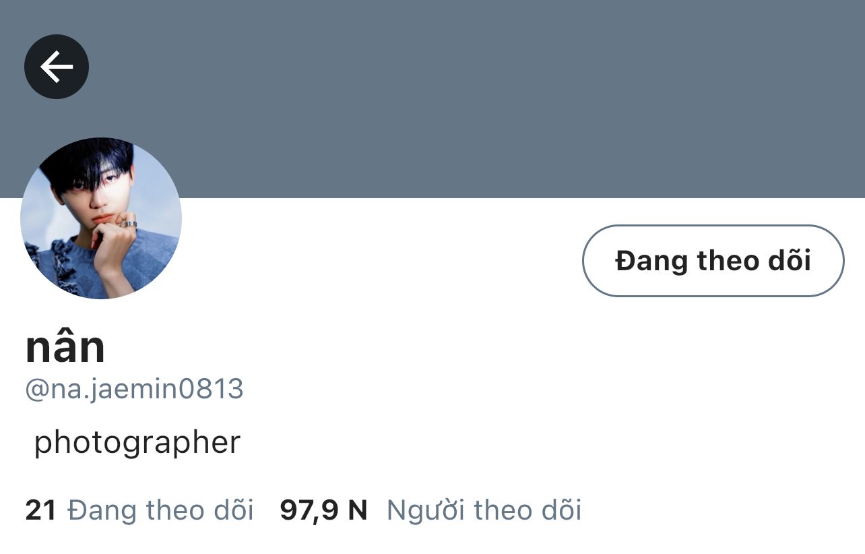Click the follower count 97,9 N

tap(323, 510)
